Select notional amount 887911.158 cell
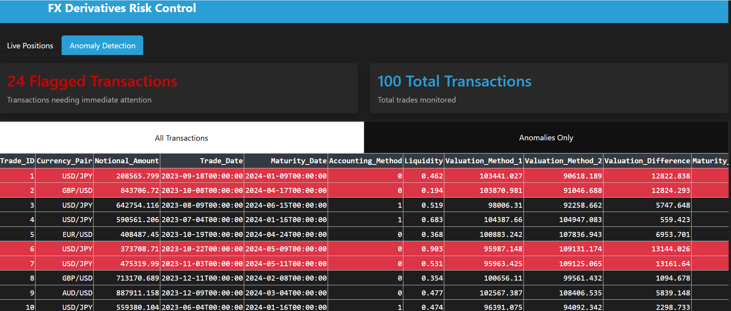This screenshot has height=311, width=731. (127, 293)
